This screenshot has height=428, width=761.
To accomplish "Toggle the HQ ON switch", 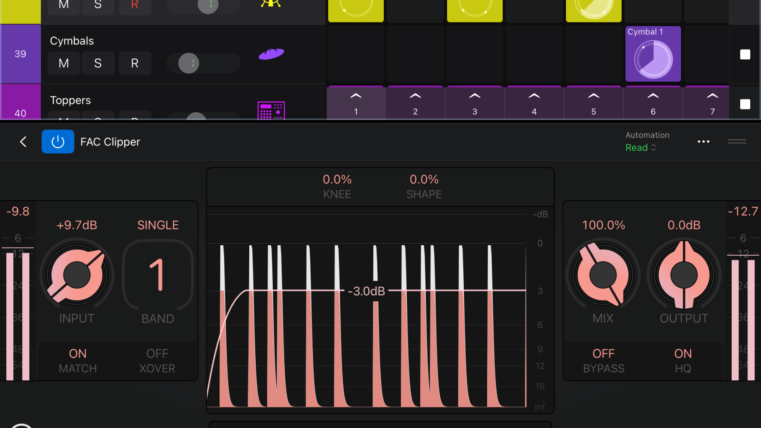I will point(683,361).
